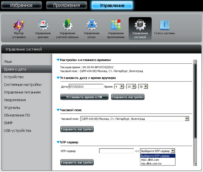Open Управление учетной записью icon
203x172 pixels.
tap(67, 25)
